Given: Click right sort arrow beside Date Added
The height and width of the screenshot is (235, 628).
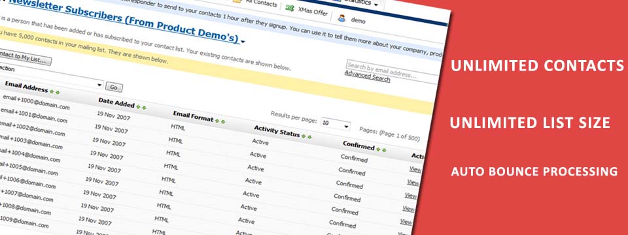Looking at the screenshot, I should (x=144, y=108).
